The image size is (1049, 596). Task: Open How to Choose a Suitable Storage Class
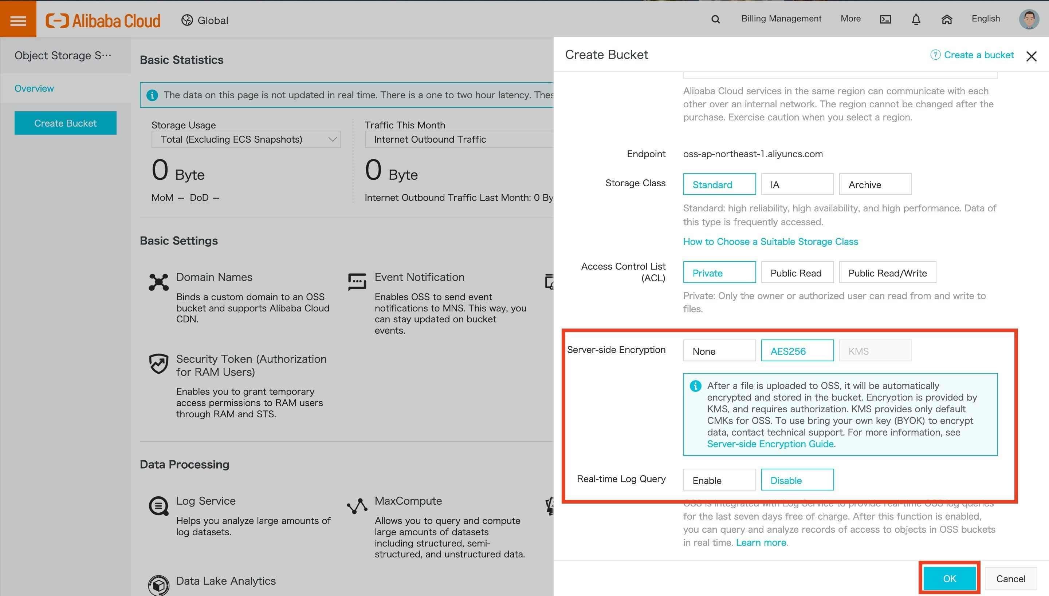pos(770,242)
